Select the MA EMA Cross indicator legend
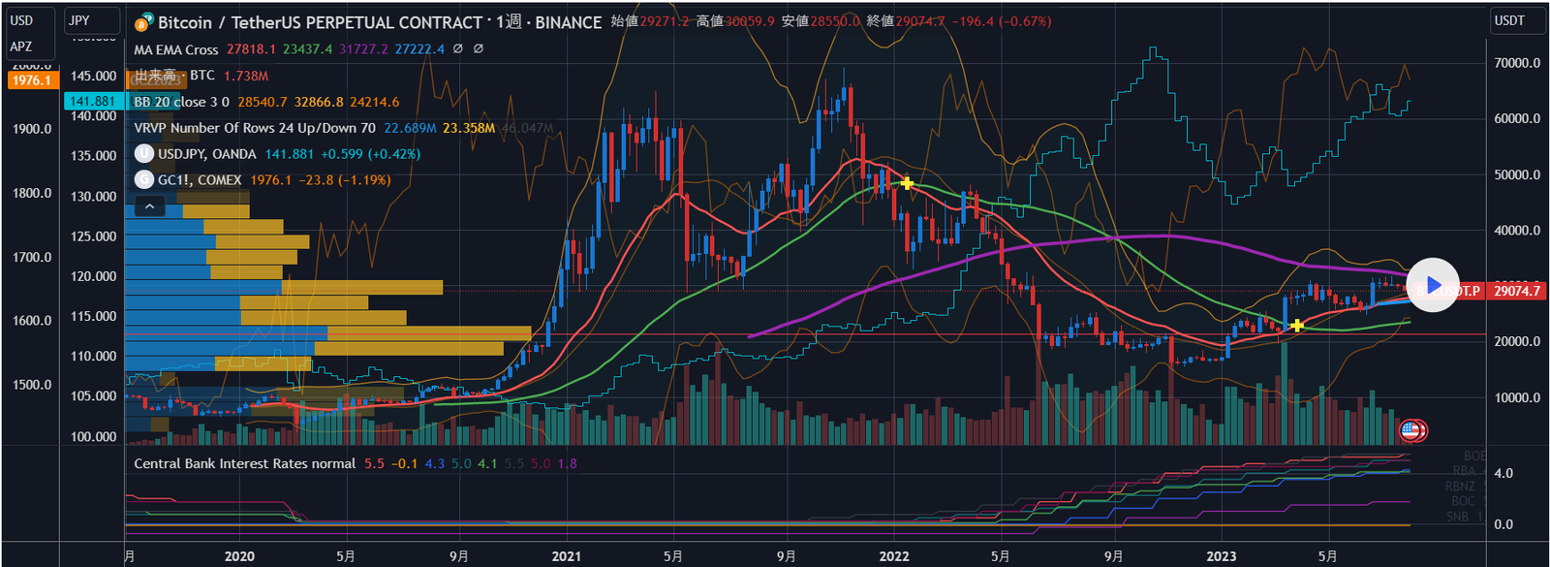 coord(176,49)
